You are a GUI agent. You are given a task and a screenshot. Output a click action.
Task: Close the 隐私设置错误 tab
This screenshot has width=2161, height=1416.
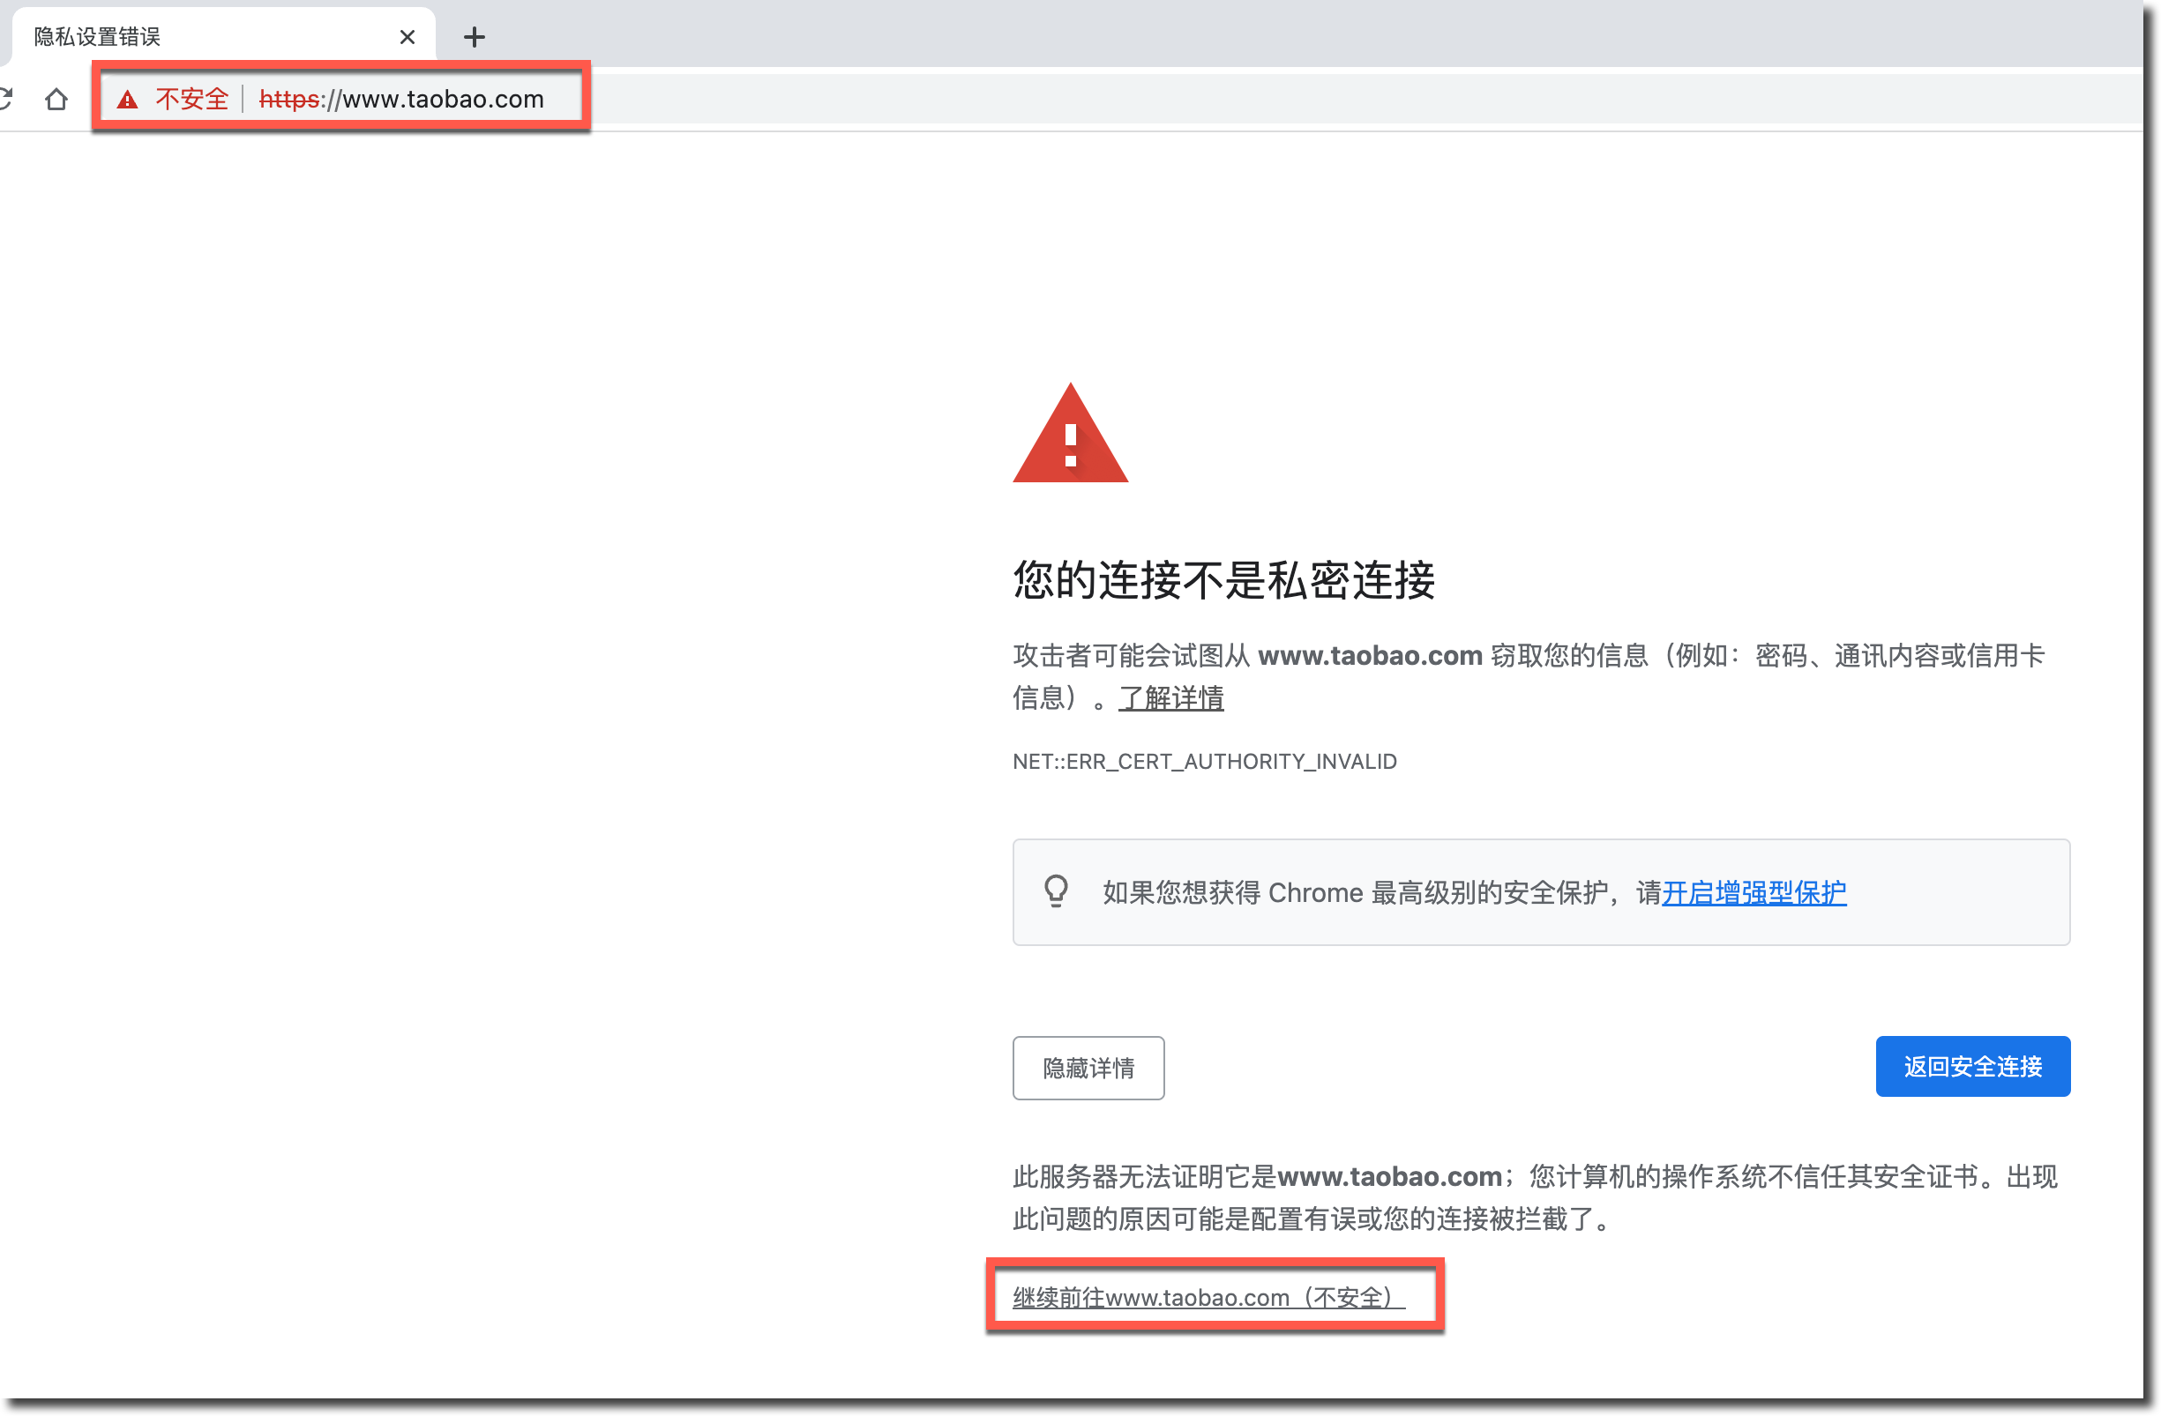[x=407, y=37]
